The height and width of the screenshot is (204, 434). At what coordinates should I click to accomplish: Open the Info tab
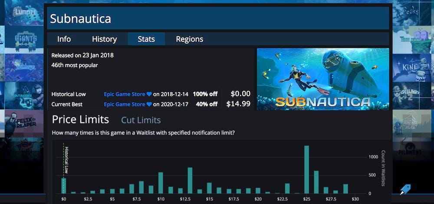point(64,39)
